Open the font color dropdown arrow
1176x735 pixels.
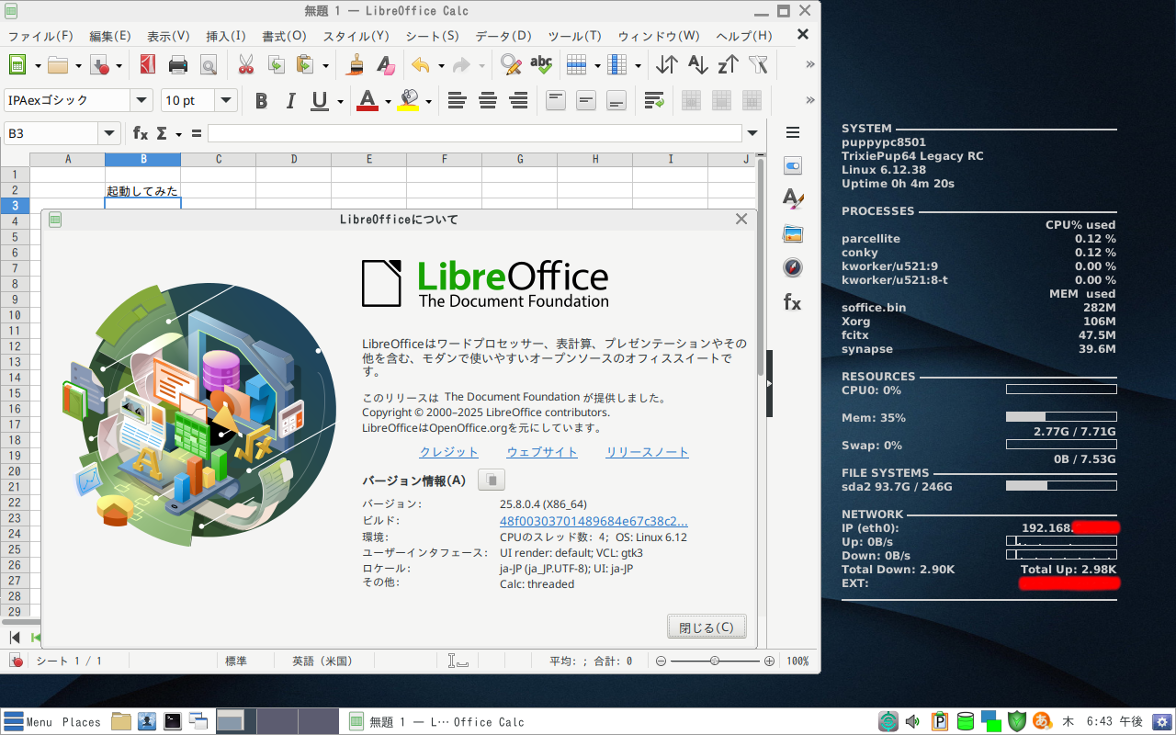pos(388,101)
